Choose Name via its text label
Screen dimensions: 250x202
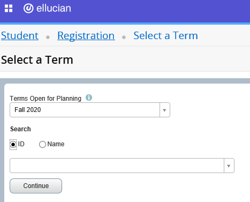56,144
